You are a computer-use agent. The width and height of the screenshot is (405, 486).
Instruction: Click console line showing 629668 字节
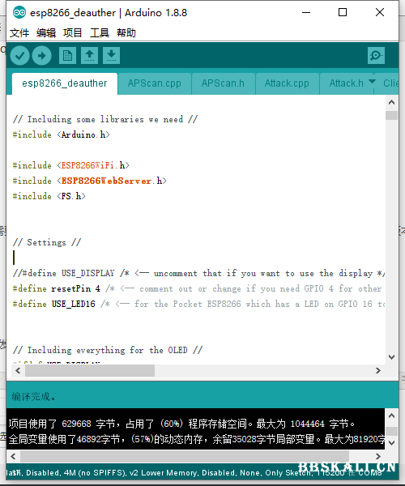click(x=181, y=424)
